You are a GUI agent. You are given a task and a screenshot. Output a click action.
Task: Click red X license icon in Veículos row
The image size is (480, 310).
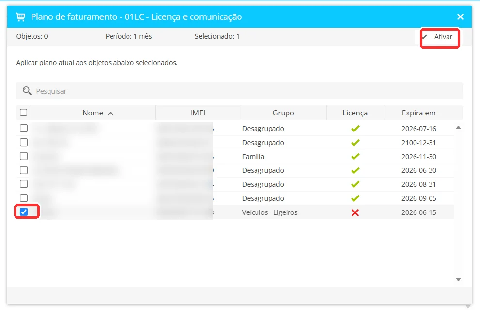355,212
